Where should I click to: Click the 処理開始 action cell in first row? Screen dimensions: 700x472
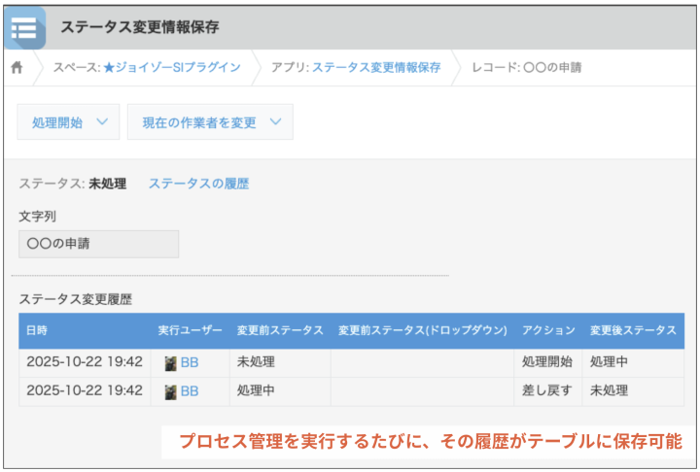click(547, 362)
